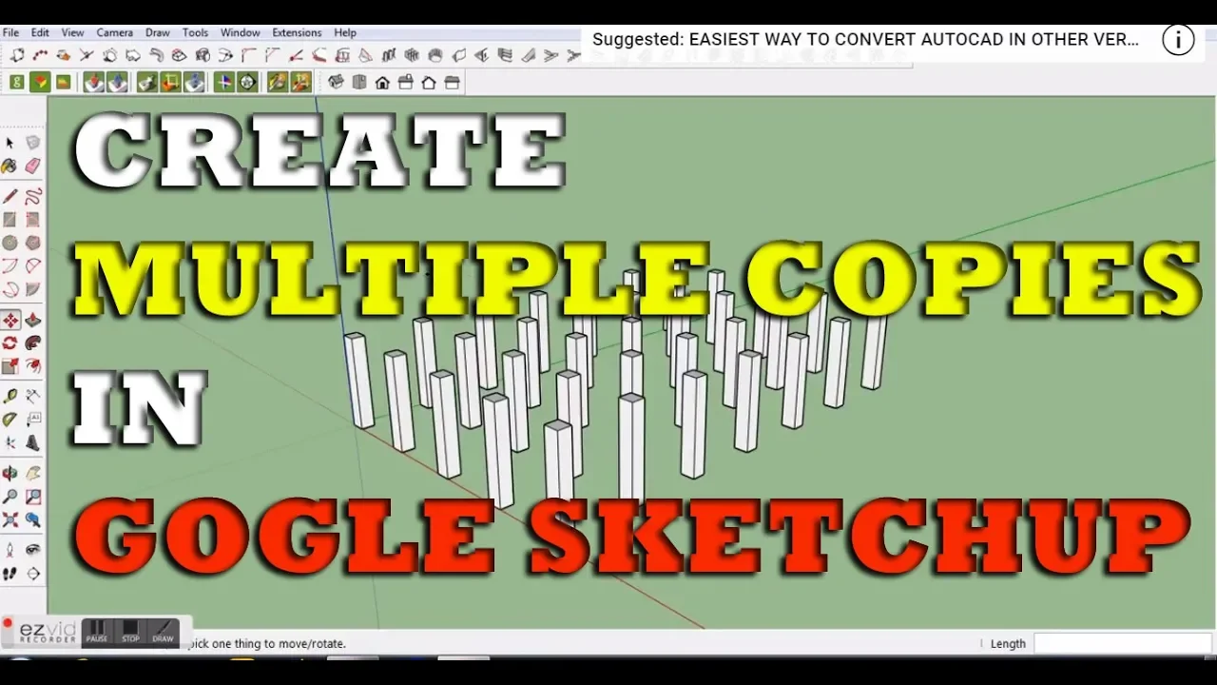Select the Orbit tool
The height and width of the screenshot is (685, 1217).
pyautogui.click(x=10, y=473)
